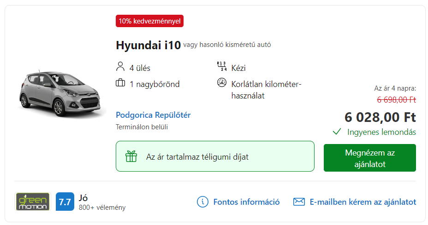Click the manual gearbox icon
428x225 pixels.
pos(222,66)
